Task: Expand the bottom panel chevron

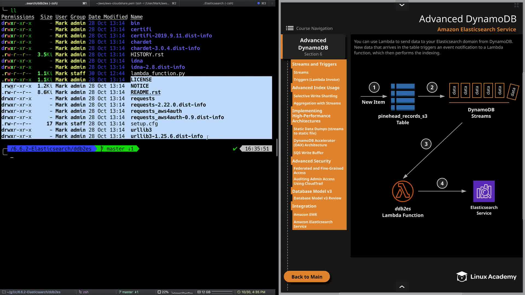Action: coord(402,287)
